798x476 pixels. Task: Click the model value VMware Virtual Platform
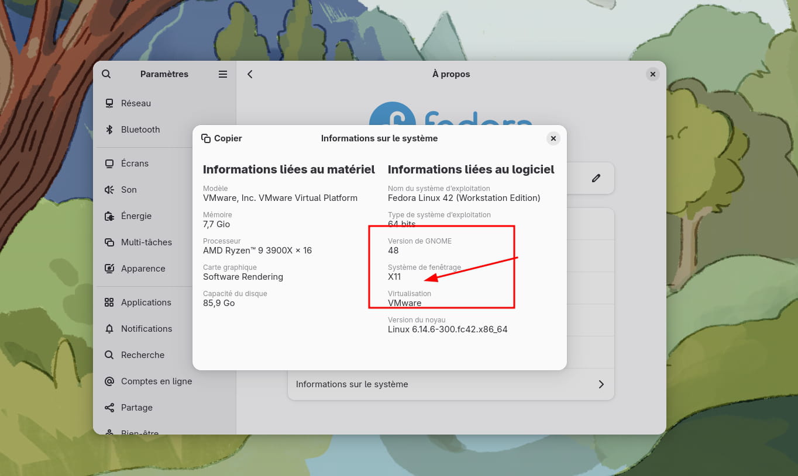[x=280, y=198]
